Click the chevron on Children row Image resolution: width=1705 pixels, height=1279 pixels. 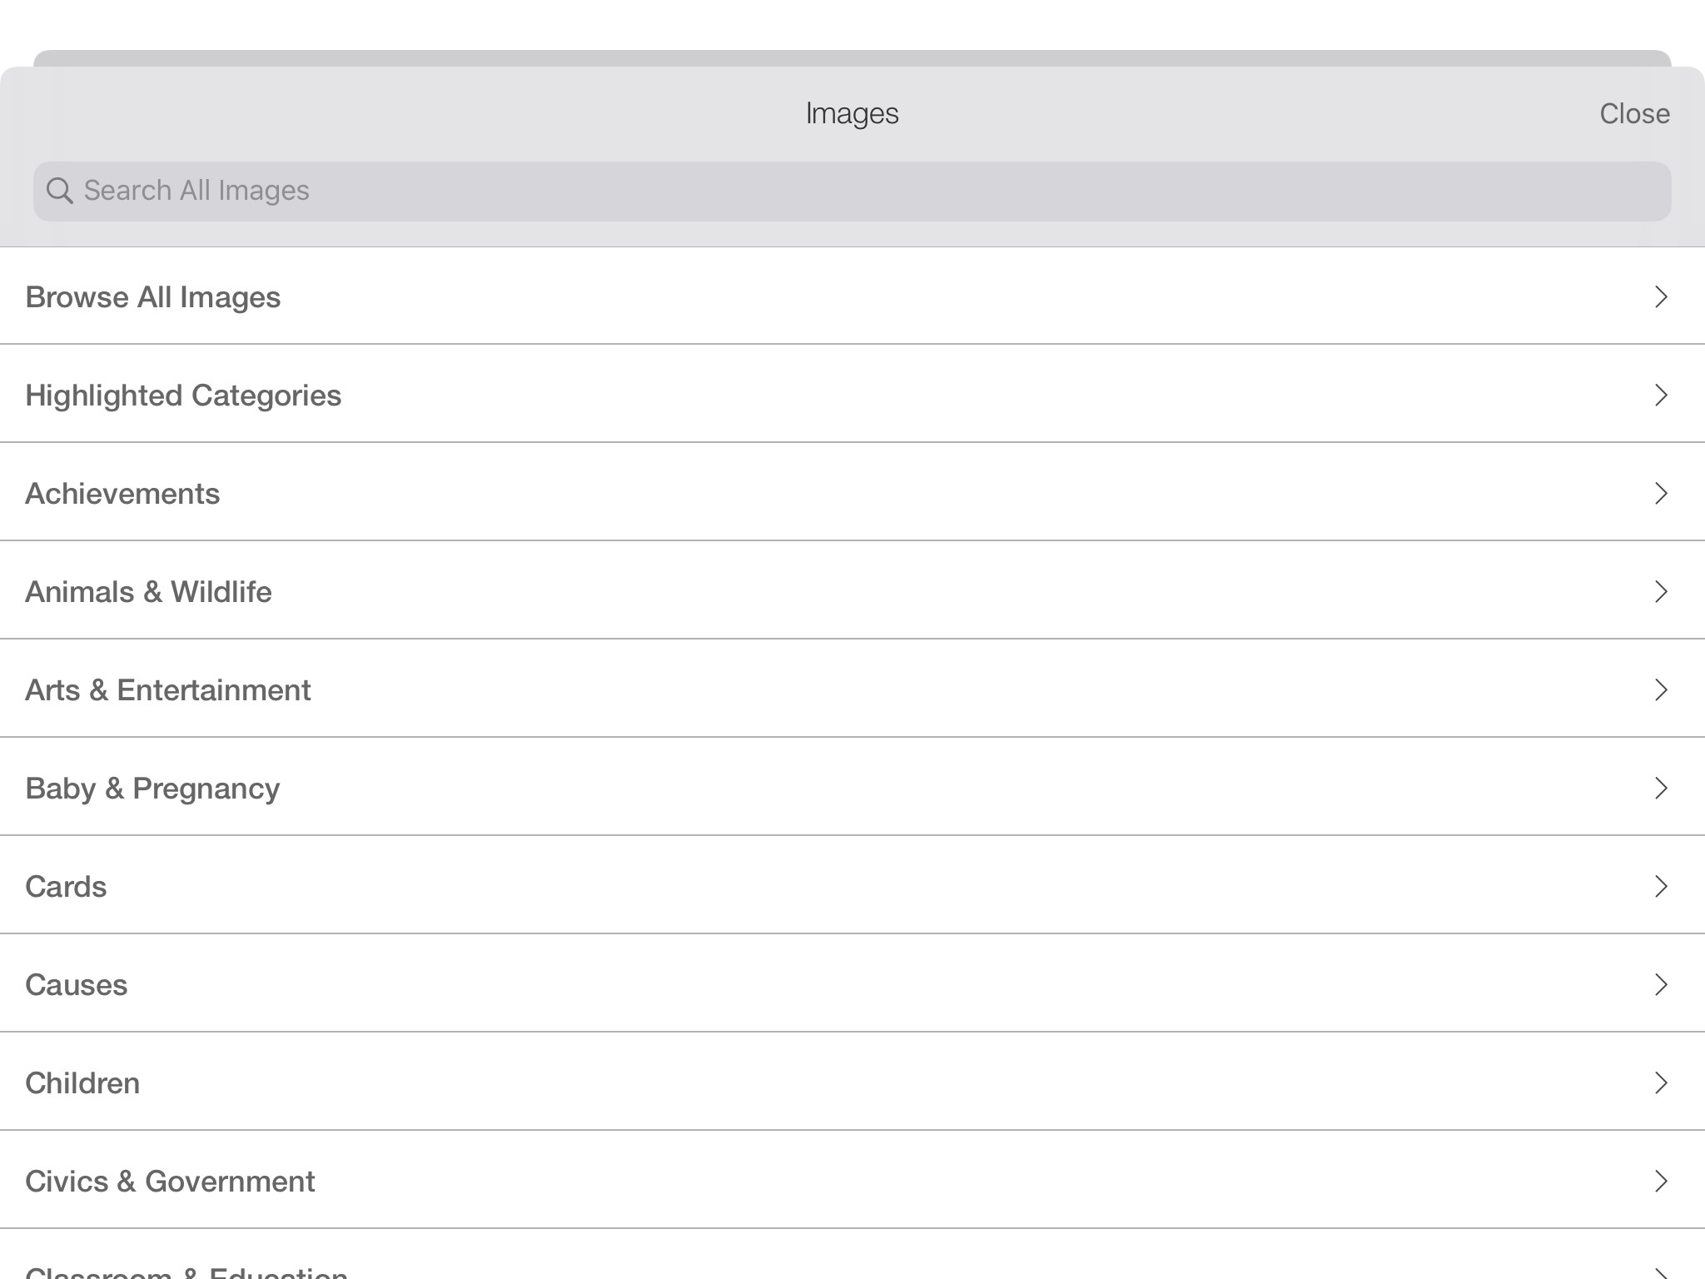point(1661,1083)
